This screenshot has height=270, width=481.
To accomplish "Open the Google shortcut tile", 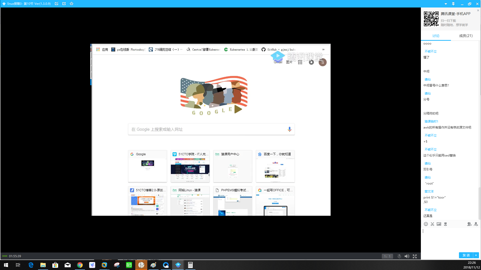I will coord(148,166).
